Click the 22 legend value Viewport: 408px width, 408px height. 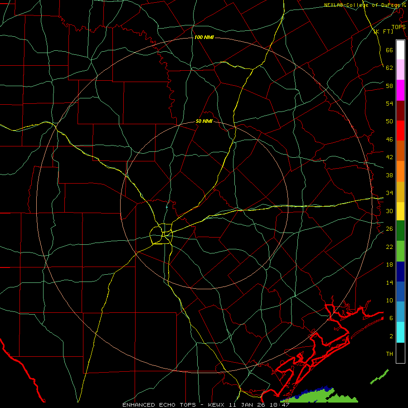[389, 247]
